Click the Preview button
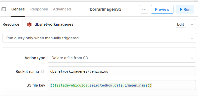Image resolution: width=198 pixels, height=96 pixels. click(x=162, y=9)
